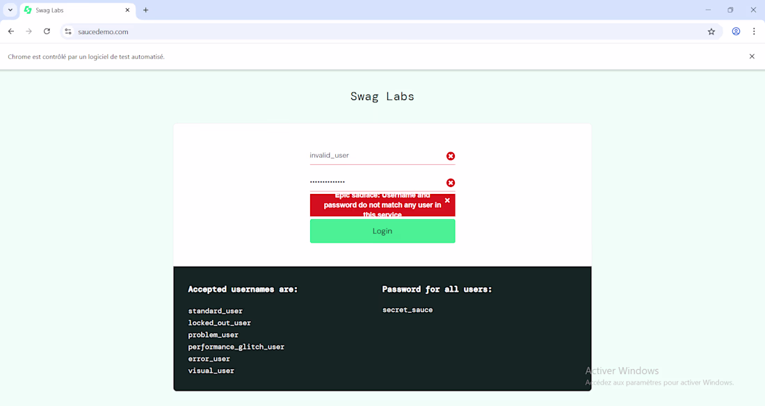The image size is (765, 406).
Task: Click the standard_user username text
Action: click(x=215, y=311)
